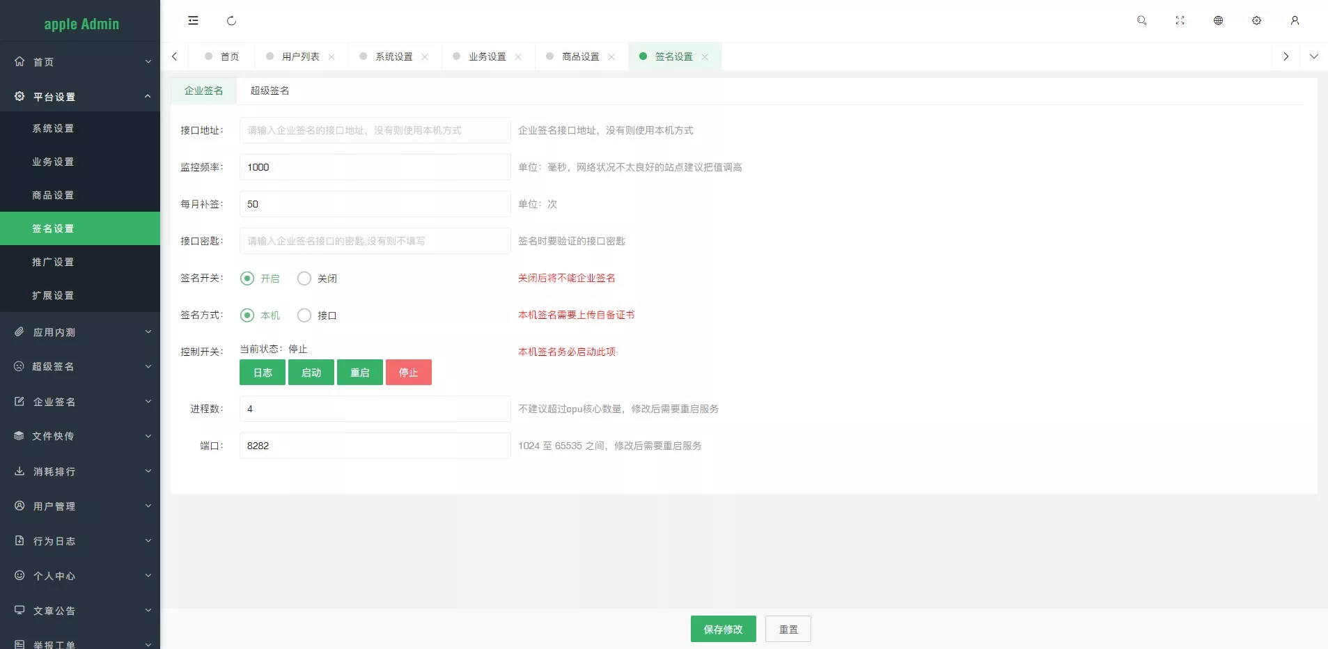This screenshot has width=1328, height=649.
Task: Open the settings gear icon in header
Action: tap(1256, 21)
